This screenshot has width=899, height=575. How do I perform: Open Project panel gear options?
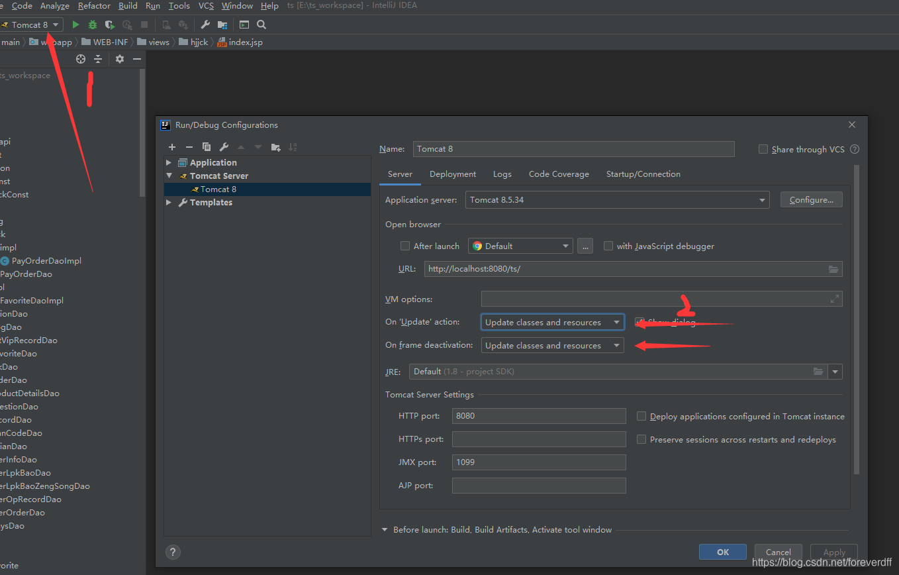pyautogui.click(x=120, y=59)
